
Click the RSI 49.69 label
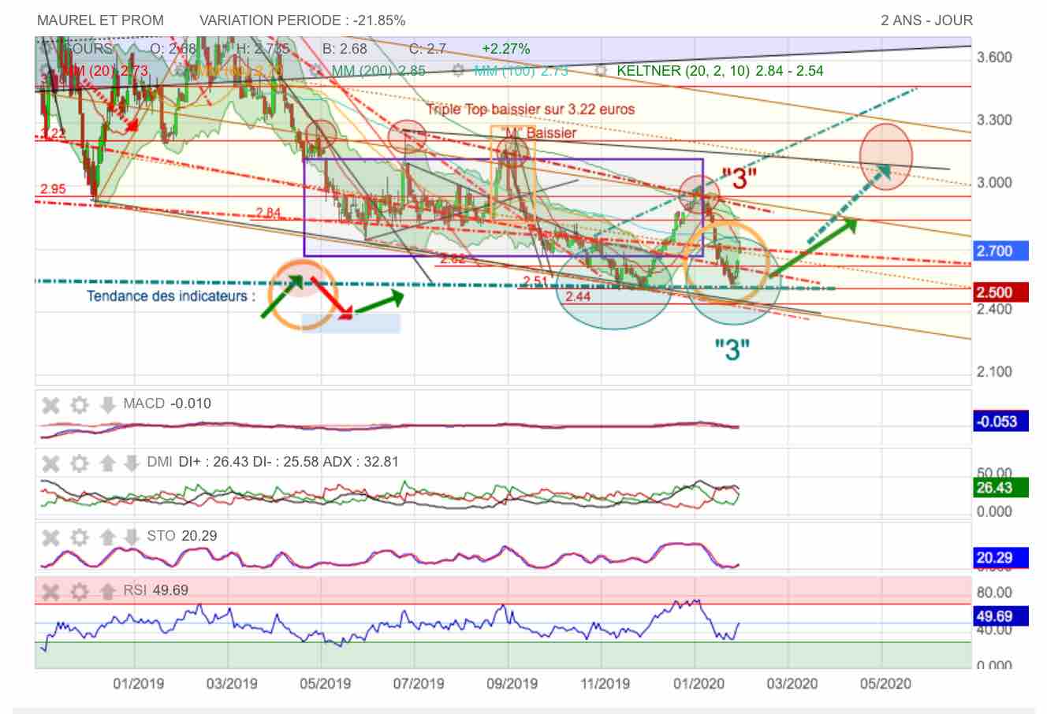coord(156,590)
